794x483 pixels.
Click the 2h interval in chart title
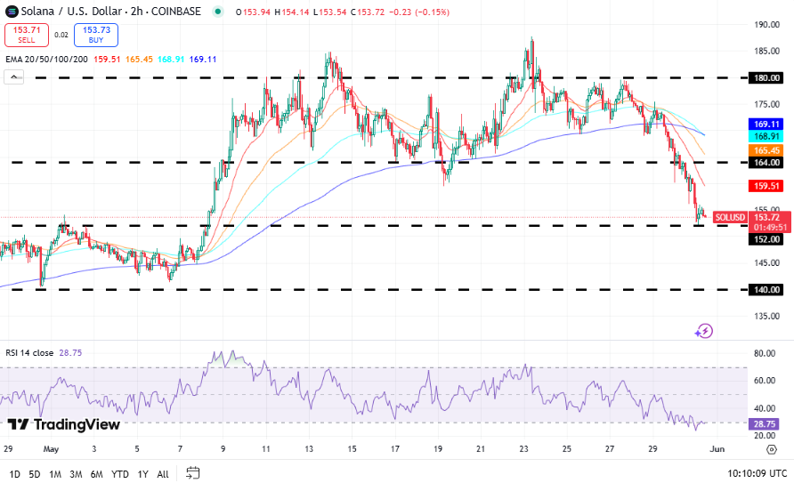tap(137, 12)
